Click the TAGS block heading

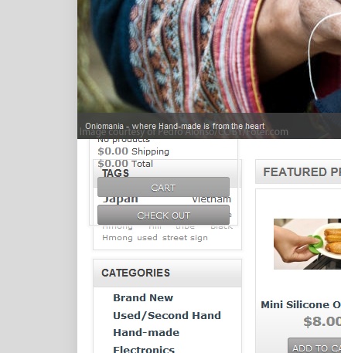pos(115,173)
